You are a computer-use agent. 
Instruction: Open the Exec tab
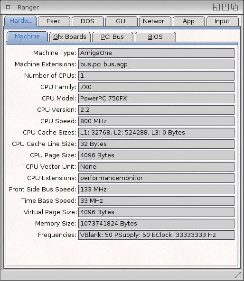[54, 21]
